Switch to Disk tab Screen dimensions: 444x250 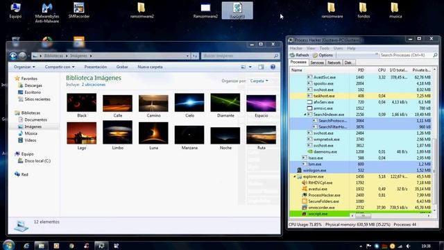tap(348, 62)
